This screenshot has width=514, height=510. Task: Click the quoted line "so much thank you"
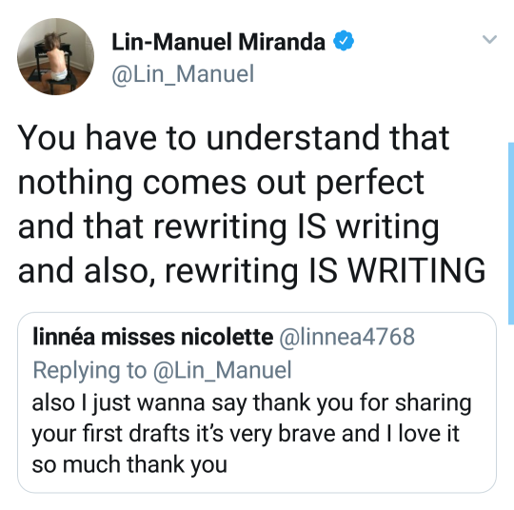[129, 464]
